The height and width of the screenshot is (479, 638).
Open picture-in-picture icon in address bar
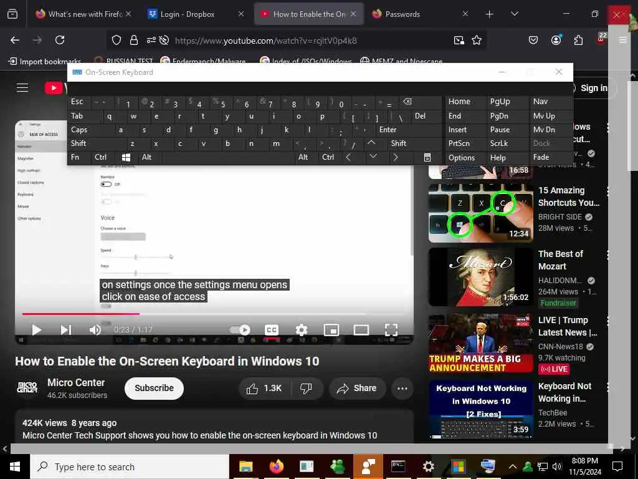click(x=459, y=40)
